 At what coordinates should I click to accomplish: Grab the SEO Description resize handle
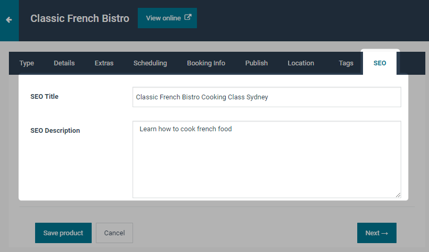click(x=398, y=195)
